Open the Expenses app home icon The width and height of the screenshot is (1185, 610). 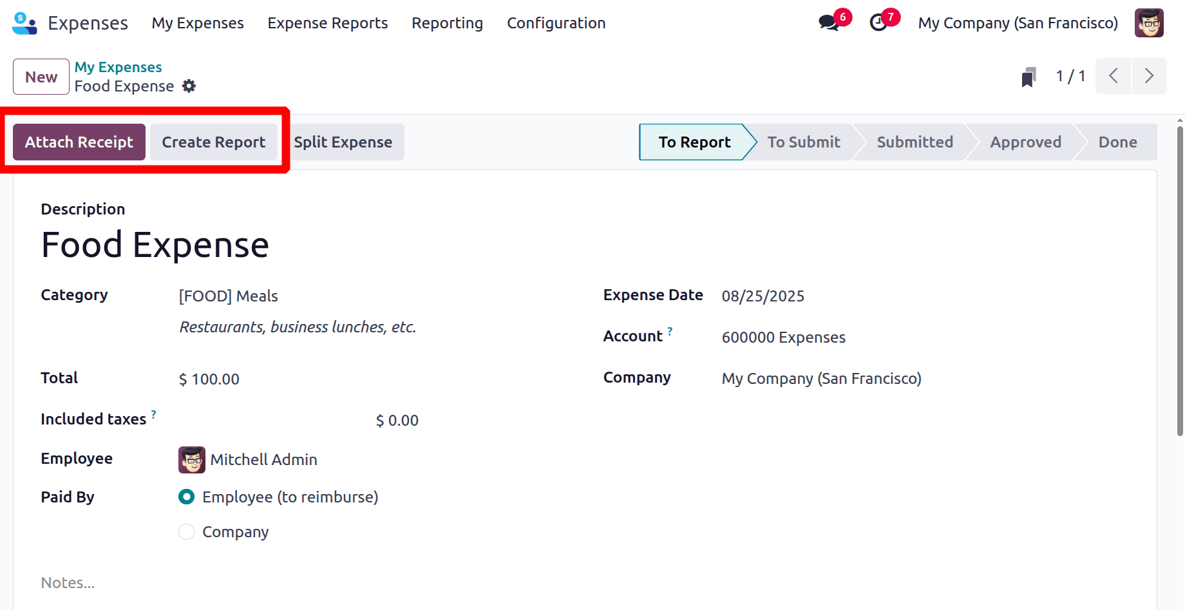(24, 23)
